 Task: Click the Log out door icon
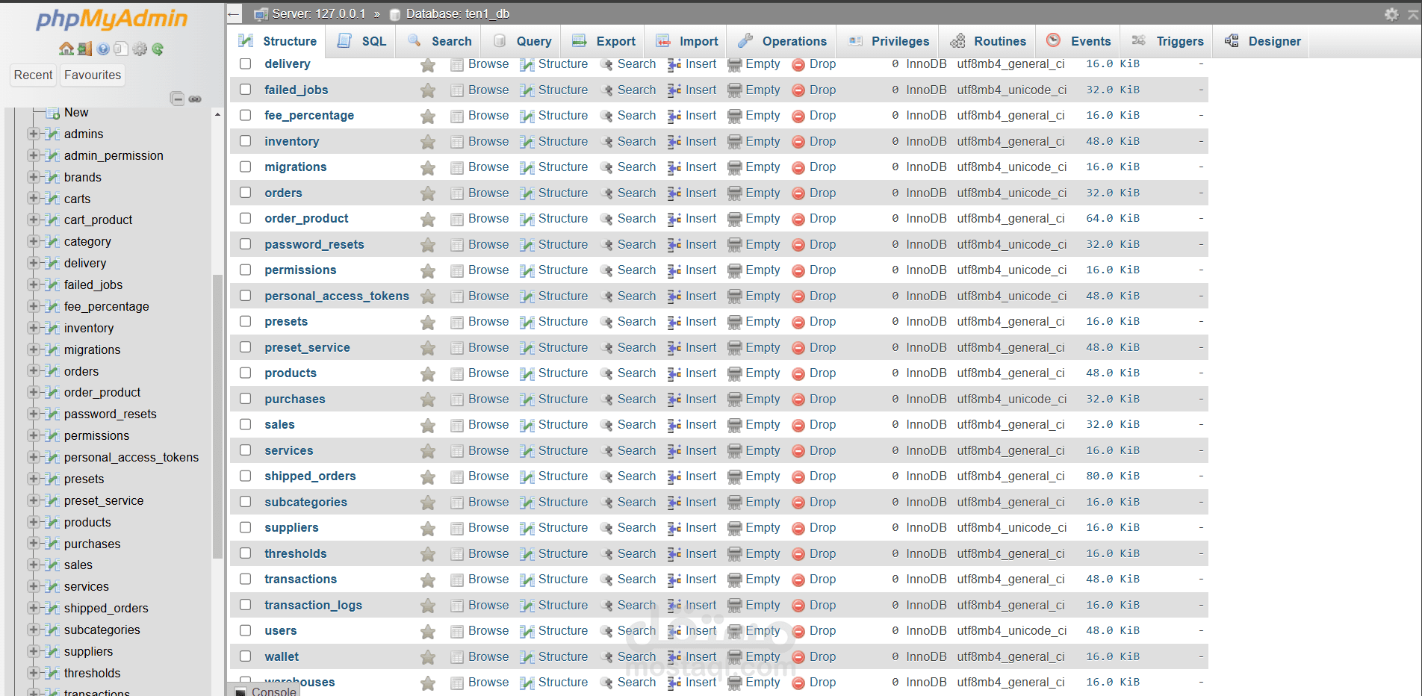point(84,49)
